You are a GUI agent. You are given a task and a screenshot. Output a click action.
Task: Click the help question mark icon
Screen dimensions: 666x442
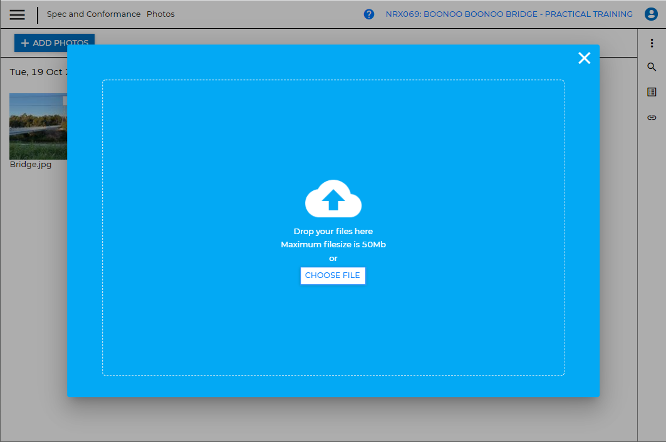(369, 14)
